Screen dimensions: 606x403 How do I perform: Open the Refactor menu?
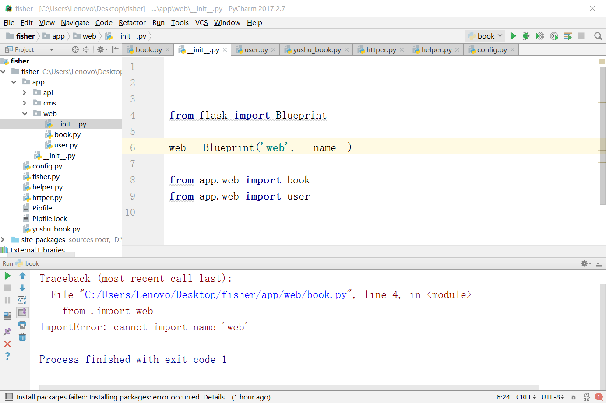[x=132, y=23]
